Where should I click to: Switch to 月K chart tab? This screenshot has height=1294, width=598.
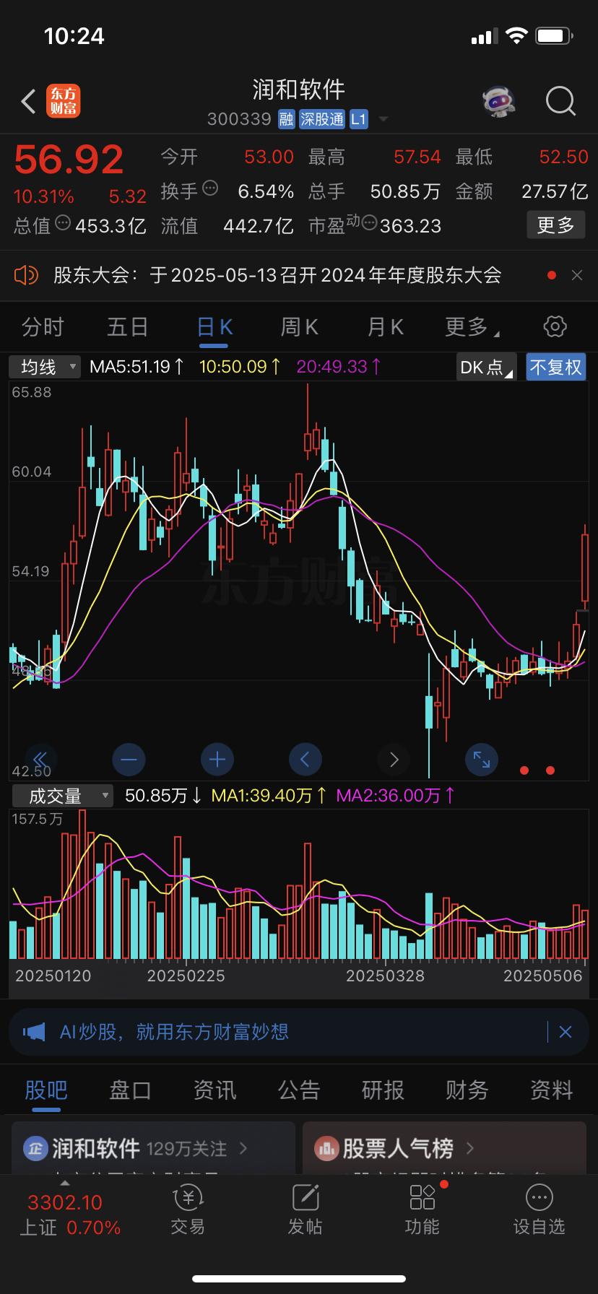click(x=385, y=327)
